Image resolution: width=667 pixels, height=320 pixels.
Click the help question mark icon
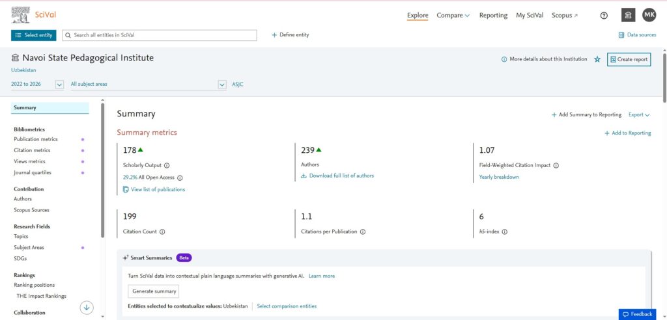pyautogui.click(x=604, y=16)
